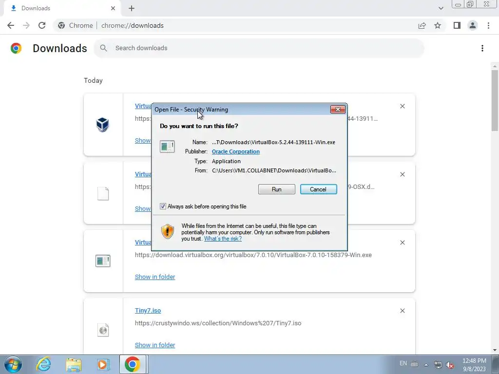Click the VirtualBox cube file icon

coord(103,124)
